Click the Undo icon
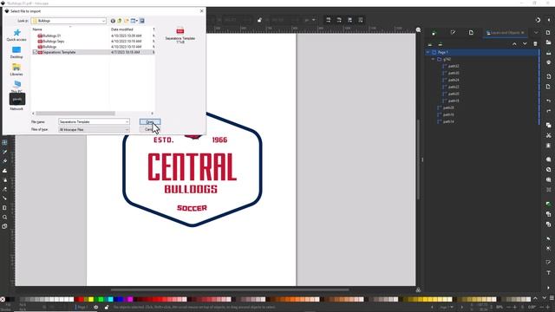555x312 pixels. pos(548,101)
